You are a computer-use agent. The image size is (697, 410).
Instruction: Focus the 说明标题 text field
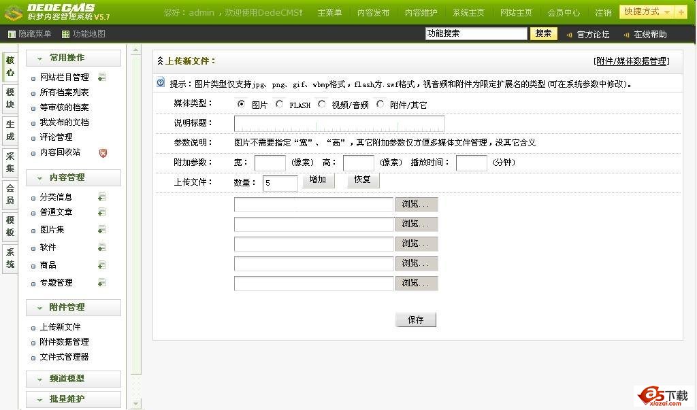[x=339, y=124]
